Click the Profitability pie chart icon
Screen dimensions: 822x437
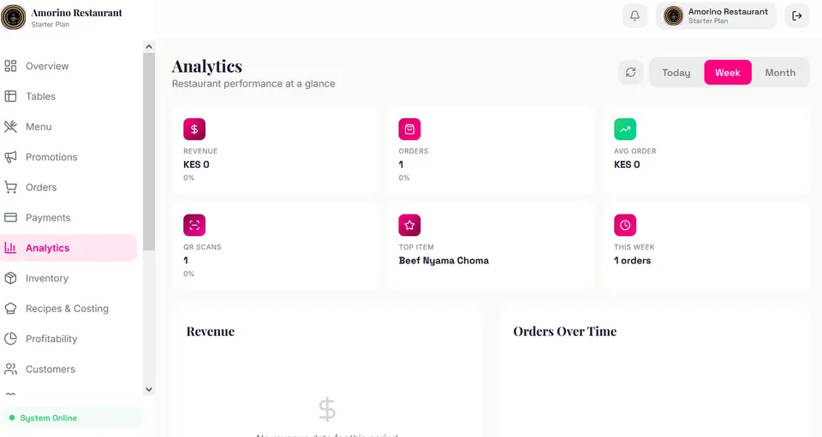point(10,340)
